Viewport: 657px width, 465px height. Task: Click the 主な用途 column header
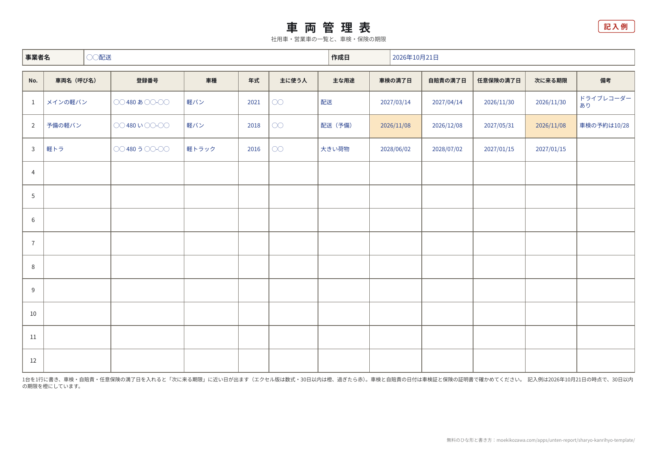[x=343, y=81]
